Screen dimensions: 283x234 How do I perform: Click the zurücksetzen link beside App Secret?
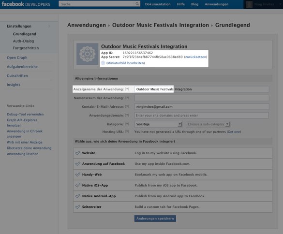pos(195,57)
